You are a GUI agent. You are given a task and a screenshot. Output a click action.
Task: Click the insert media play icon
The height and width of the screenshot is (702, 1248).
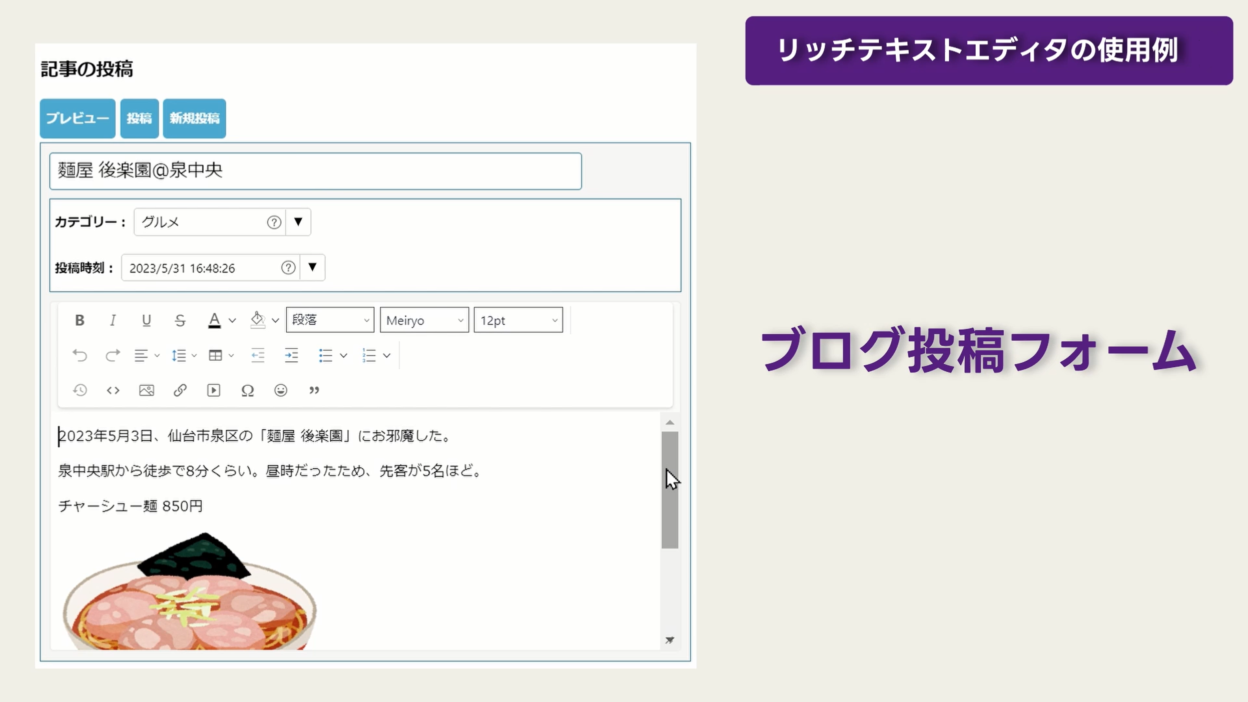(x=214, y=390)
